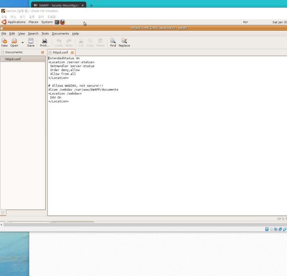This screenshot has width=287, height=276.
Task: Open the System menu in the panel
Action: [47, 22]
